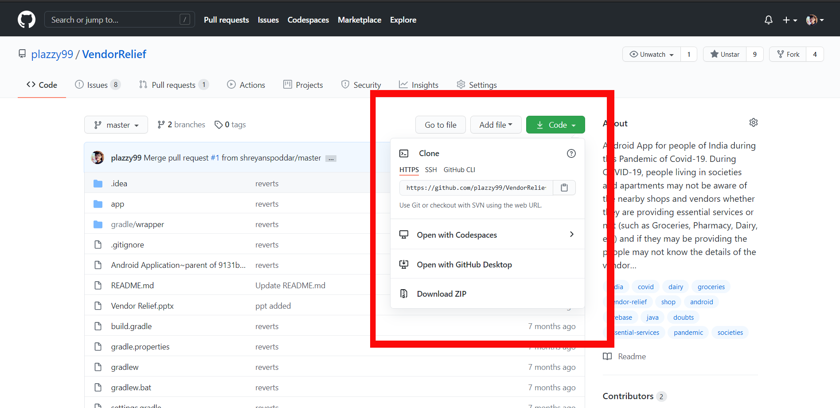Open Codespaces in top navigation
The height and width of the screenshot is (408, 840).
tap(308, 20)
